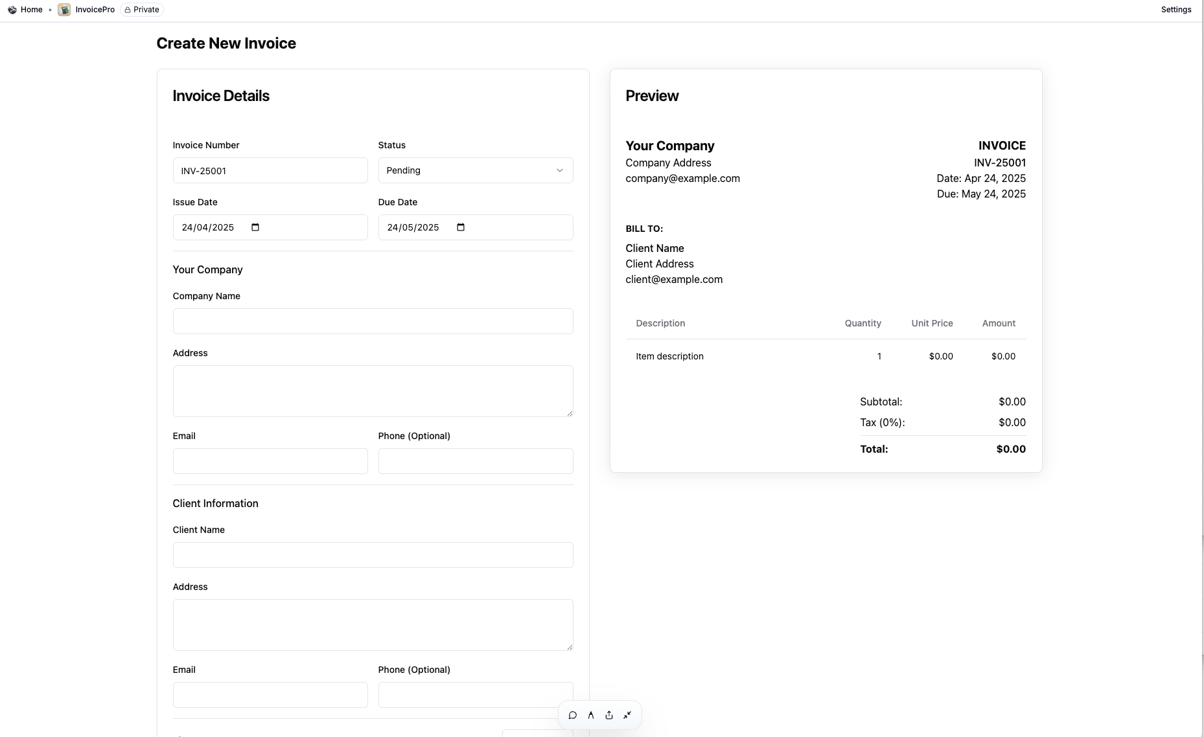Click 'Date: Apr 24, 2025' in the preview
This screenshot has width=1204, height=737.
[x=981, y=178]
